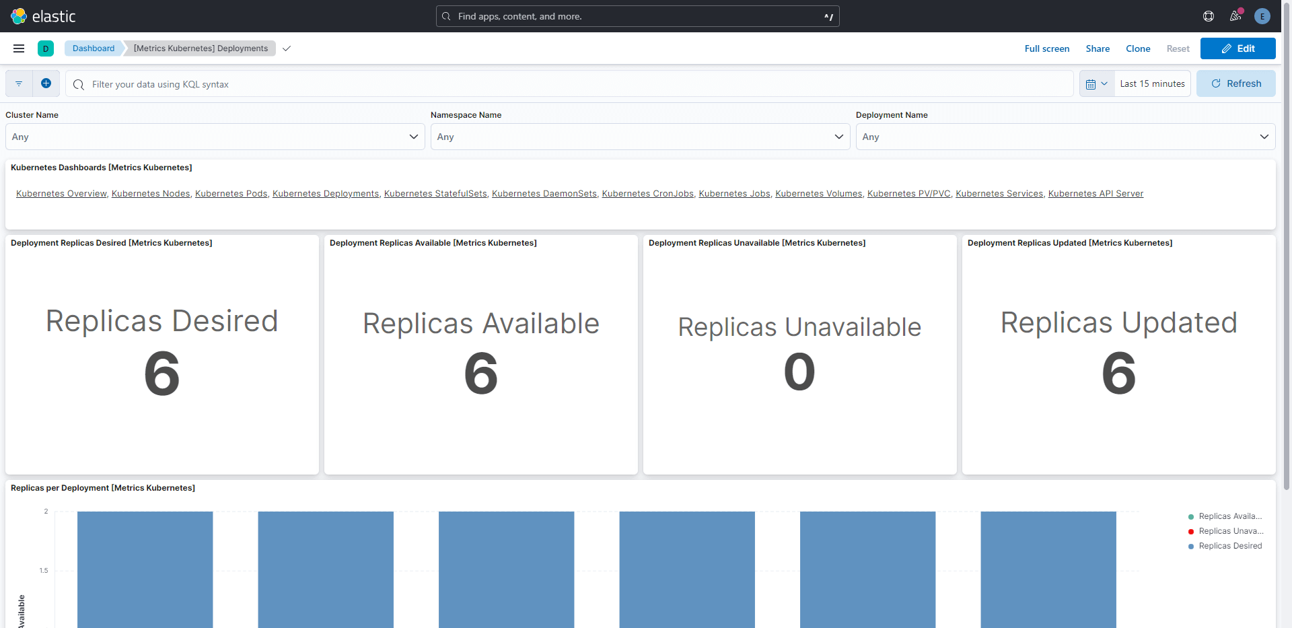The height and width of the screenshot is (628, 1292).
Task: Toggle Replicas Unavailable legend red dot
Action: 1191,532
